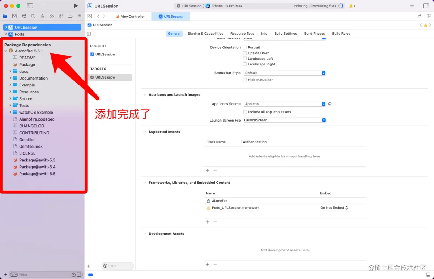
Task: Open the Launch Screen File dropdown
Action: click(285, 120)
